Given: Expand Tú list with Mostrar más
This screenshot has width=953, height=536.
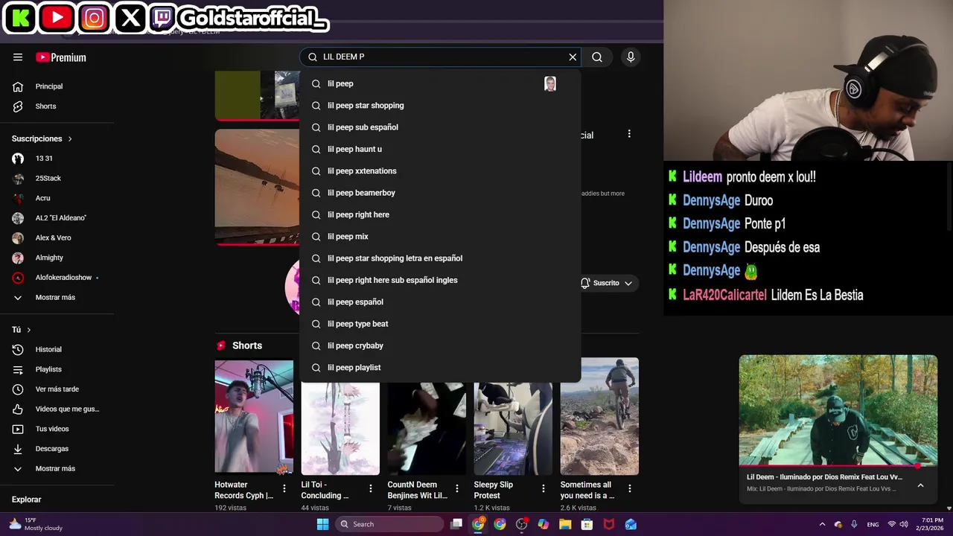Looking at the screenshot, I should [57, 469].
